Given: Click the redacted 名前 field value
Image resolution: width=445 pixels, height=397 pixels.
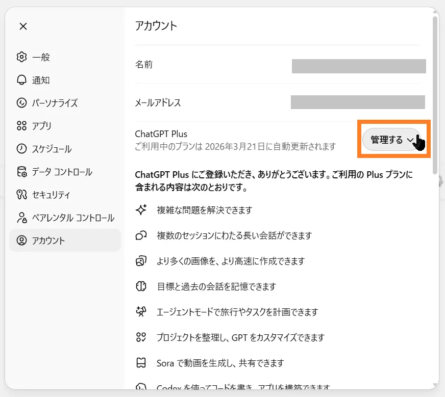Looking at the screenshot, I should [x=359, y=66].
